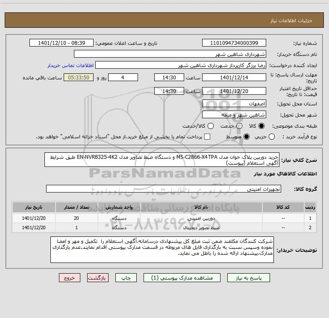Select the خدمت radio button
The image size is (329, 318).
click(x=239, y=126)
